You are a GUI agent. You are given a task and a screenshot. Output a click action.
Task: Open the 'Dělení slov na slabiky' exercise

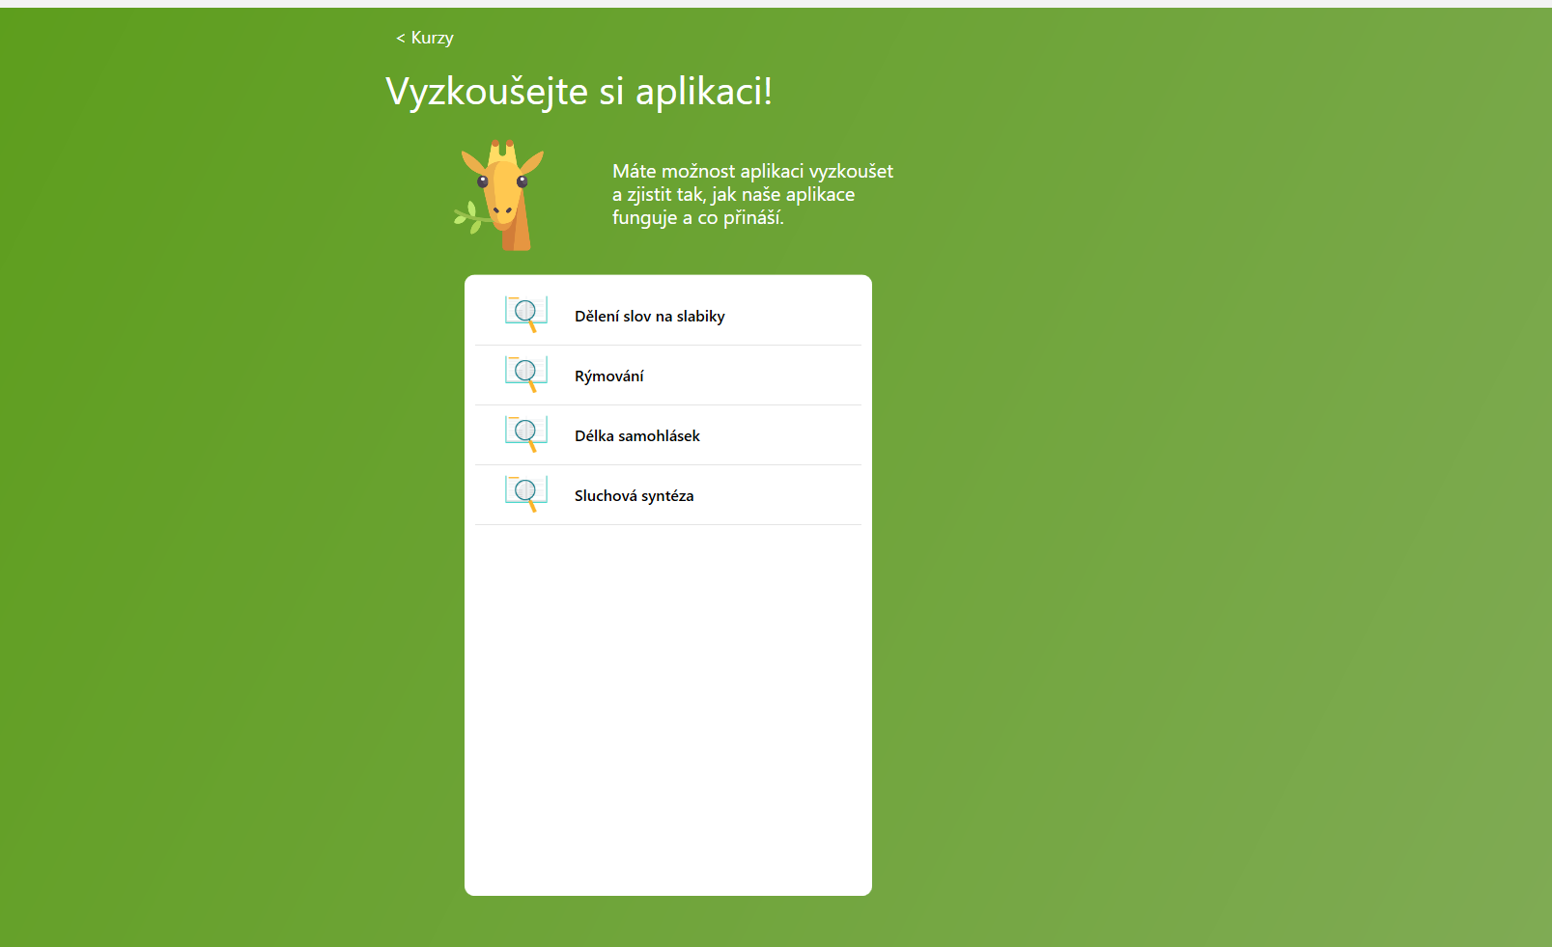pos(668,316)
